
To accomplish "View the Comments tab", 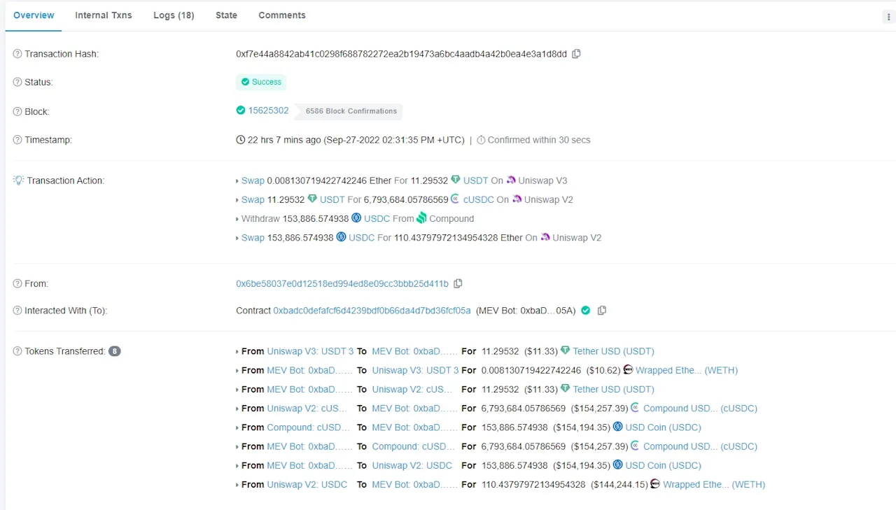I will point(282,15).
